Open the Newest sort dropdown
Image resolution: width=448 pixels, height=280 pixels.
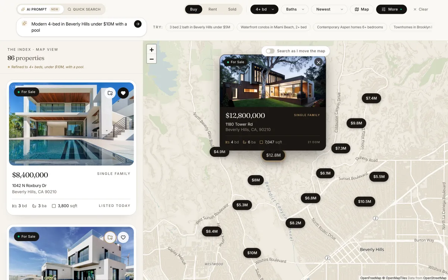click(x=329, y=9)
